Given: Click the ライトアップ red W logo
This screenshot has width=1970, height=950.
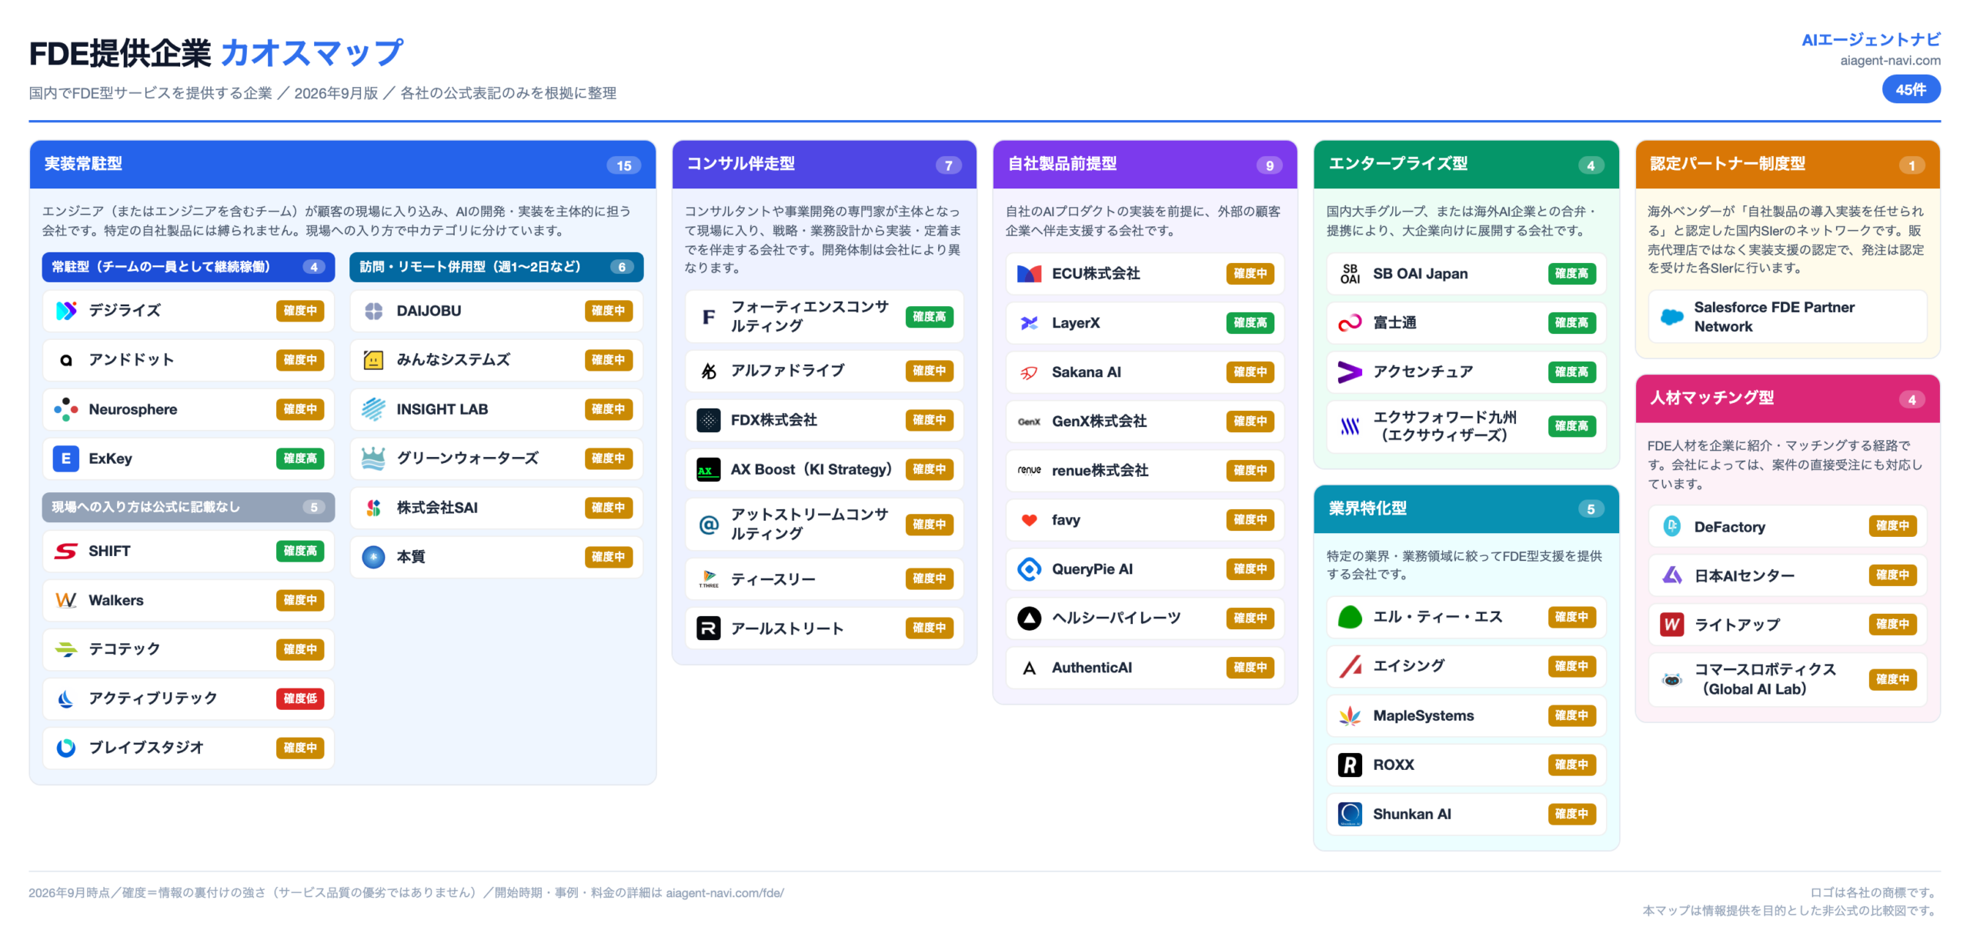Looking at the screenshot, I should (1671, 625).
